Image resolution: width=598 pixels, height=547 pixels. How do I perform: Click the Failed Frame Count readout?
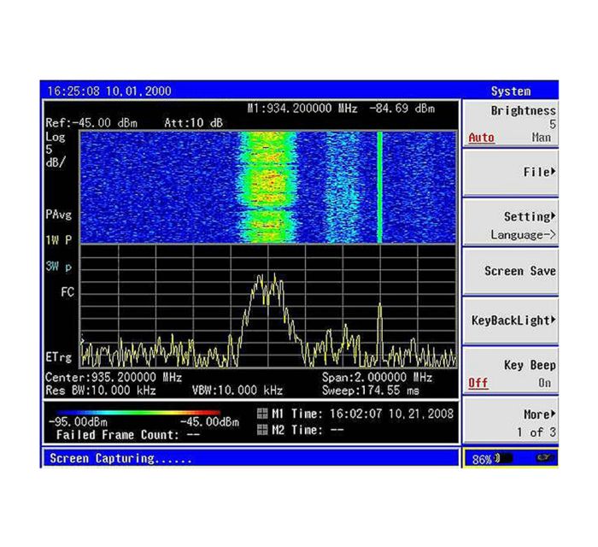128,435
